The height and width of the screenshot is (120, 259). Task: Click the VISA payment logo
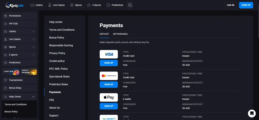pos(109,54)
